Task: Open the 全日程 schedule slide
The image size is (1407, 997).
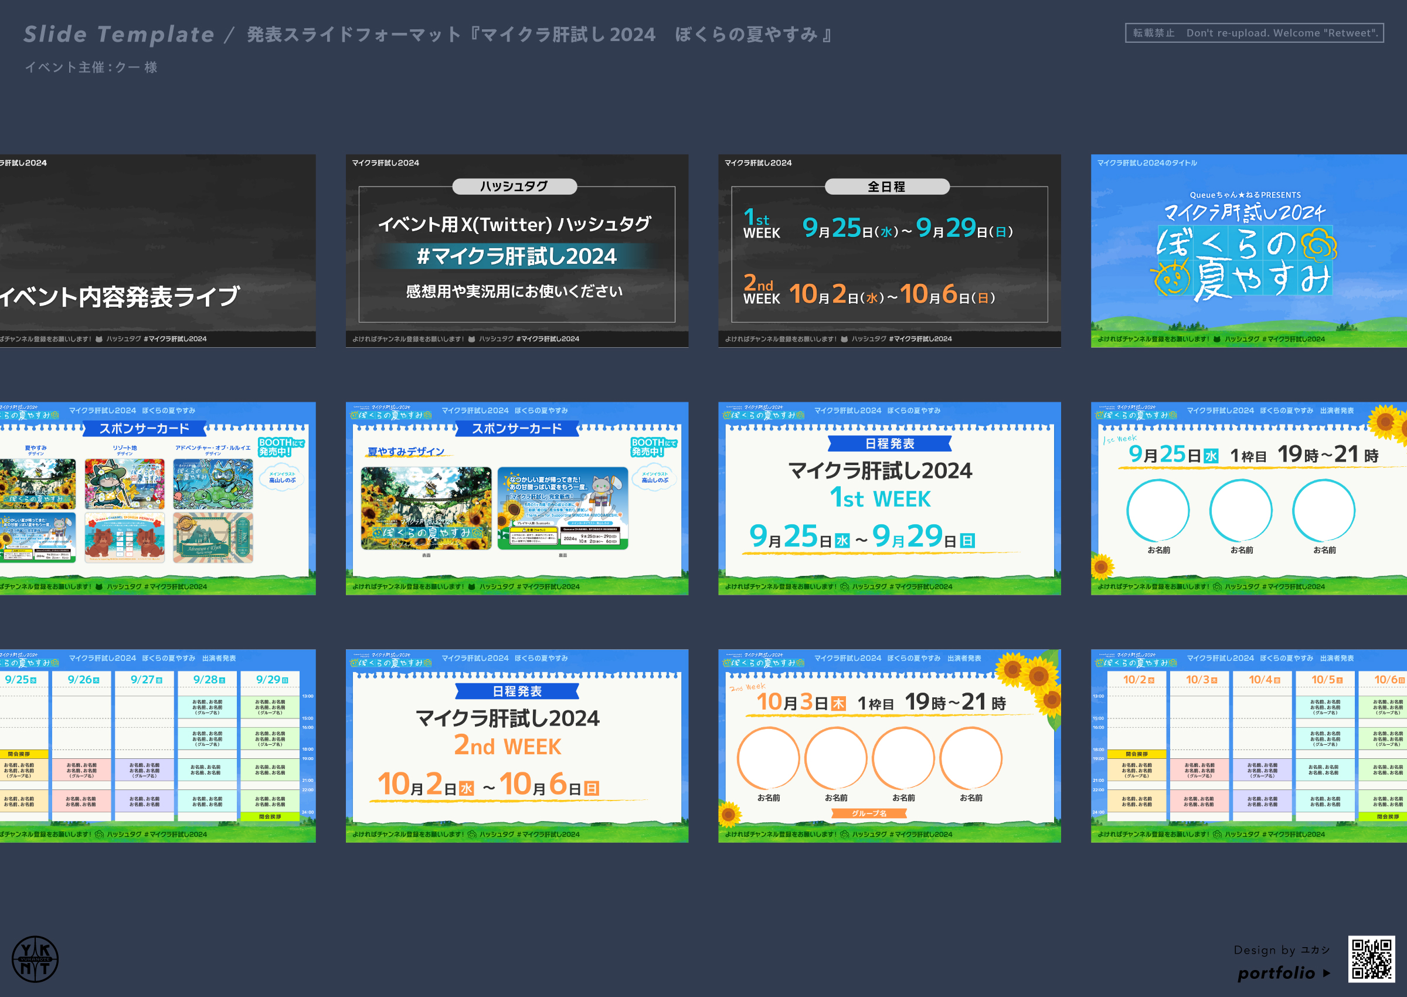Action: click(x=889, y=250)
